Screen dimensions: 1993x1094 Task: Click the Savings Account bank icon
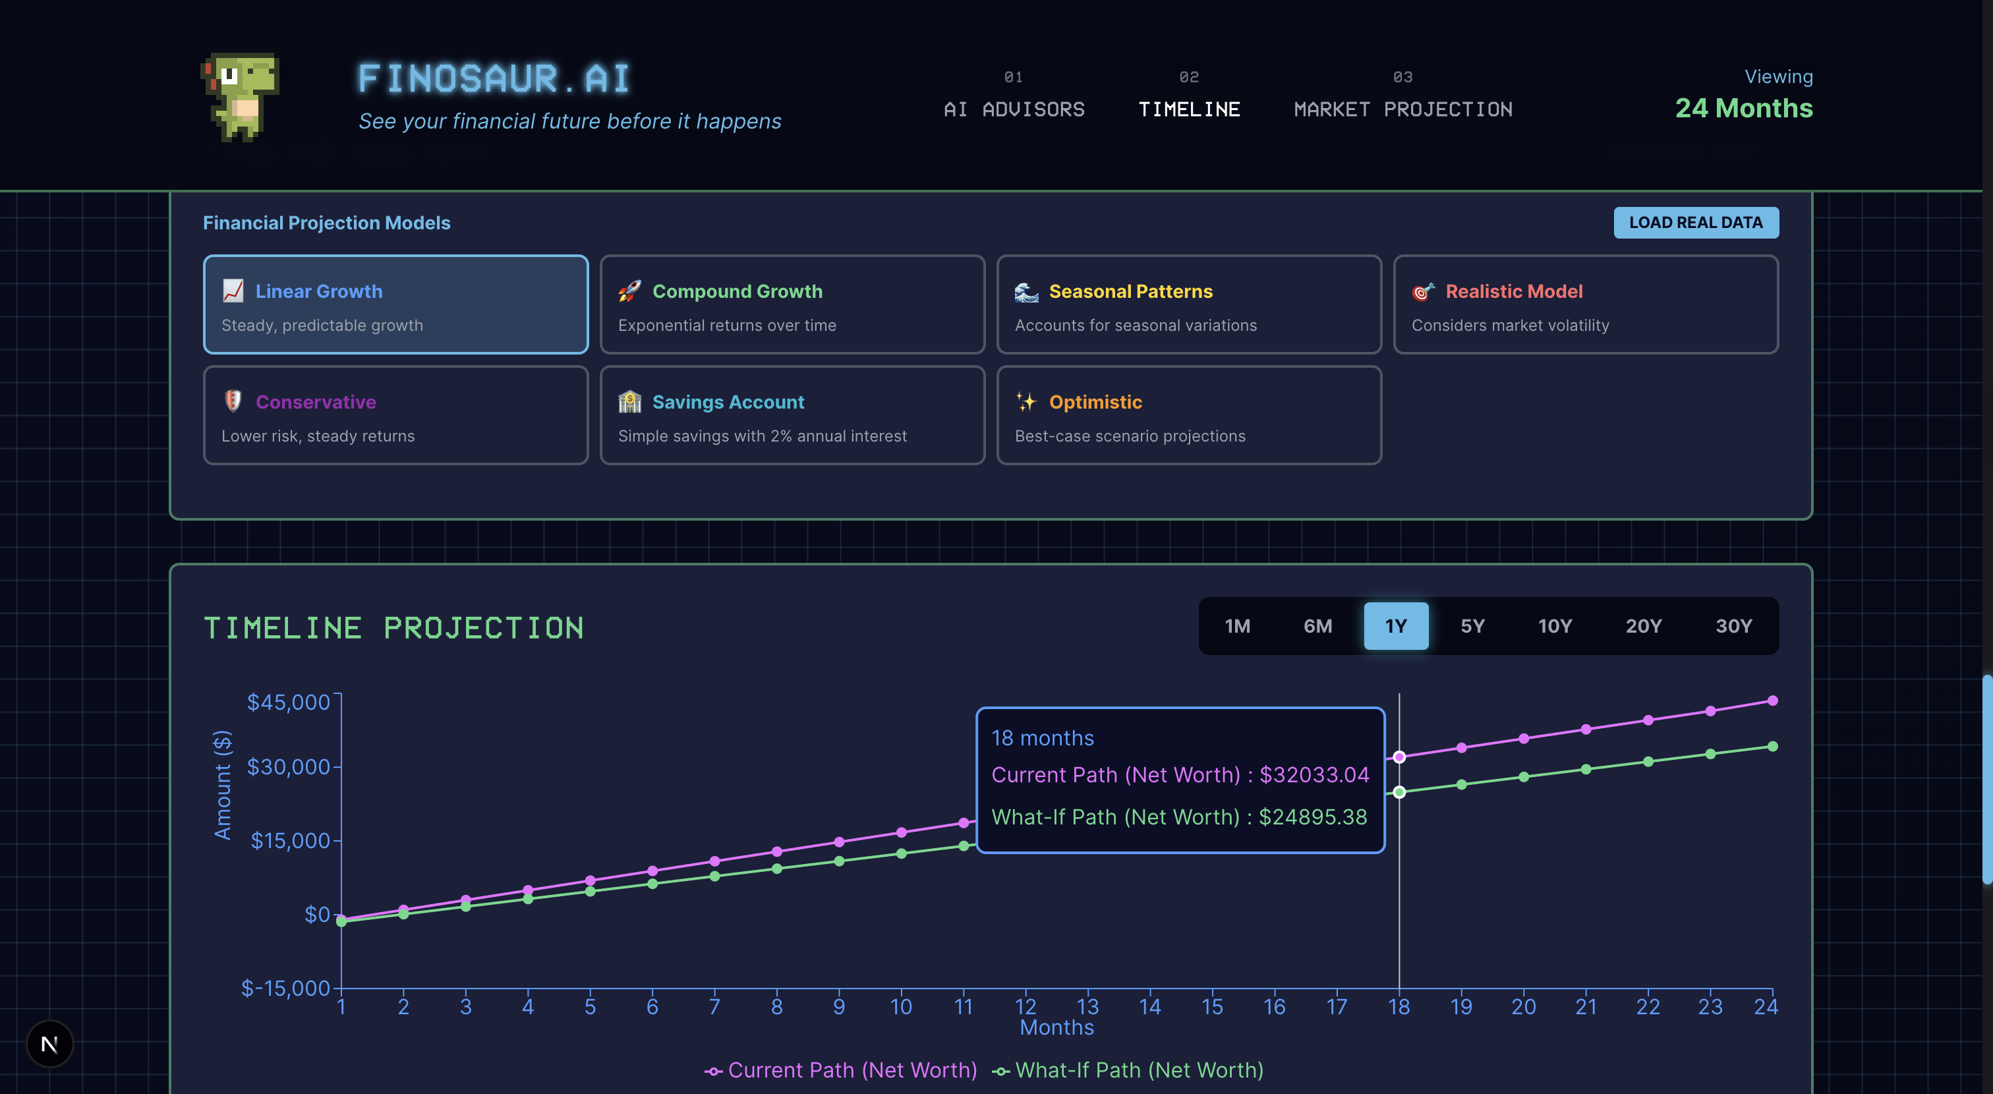630,401
